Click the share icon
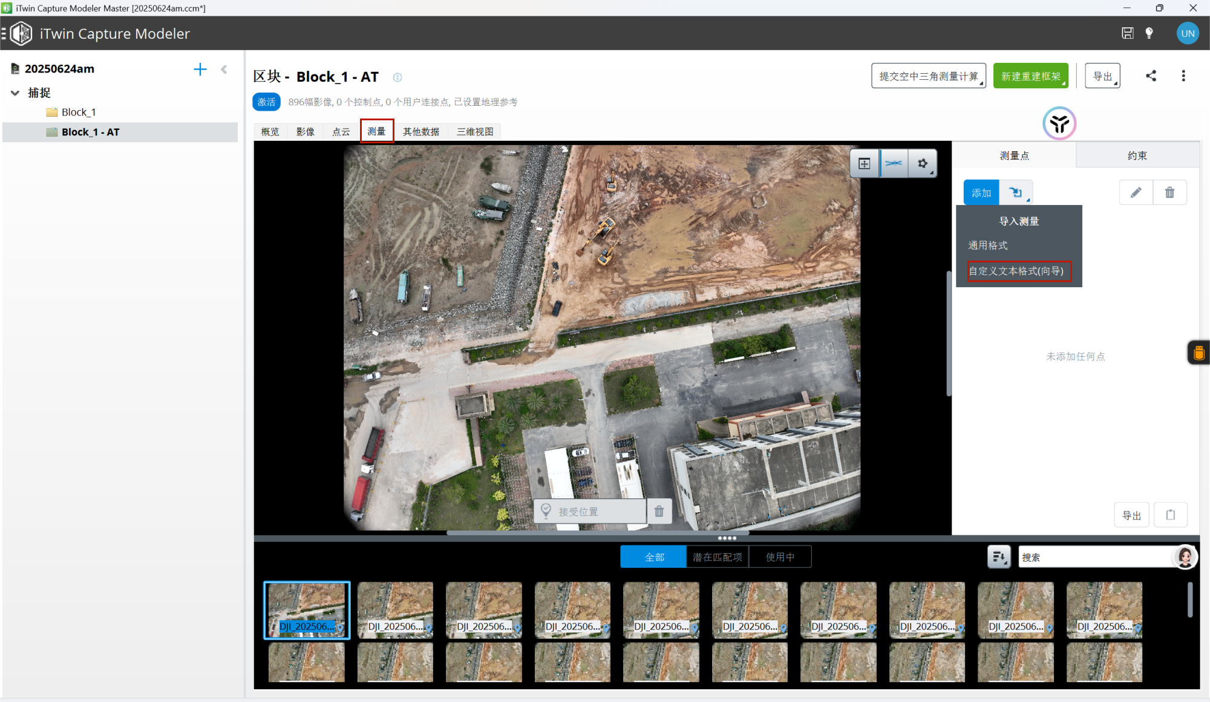 click(x=1151, y=76)
